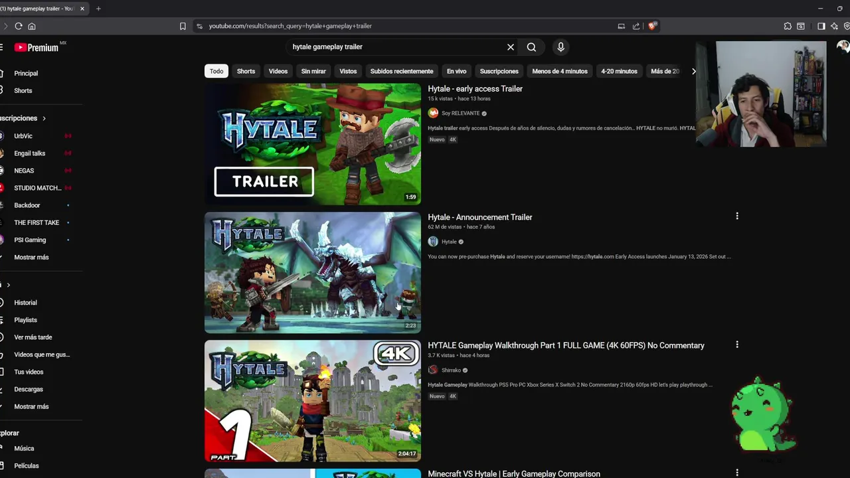Filter results by Videos chip
This screenshot has height=478, width=850.
[x=278, y=71]
